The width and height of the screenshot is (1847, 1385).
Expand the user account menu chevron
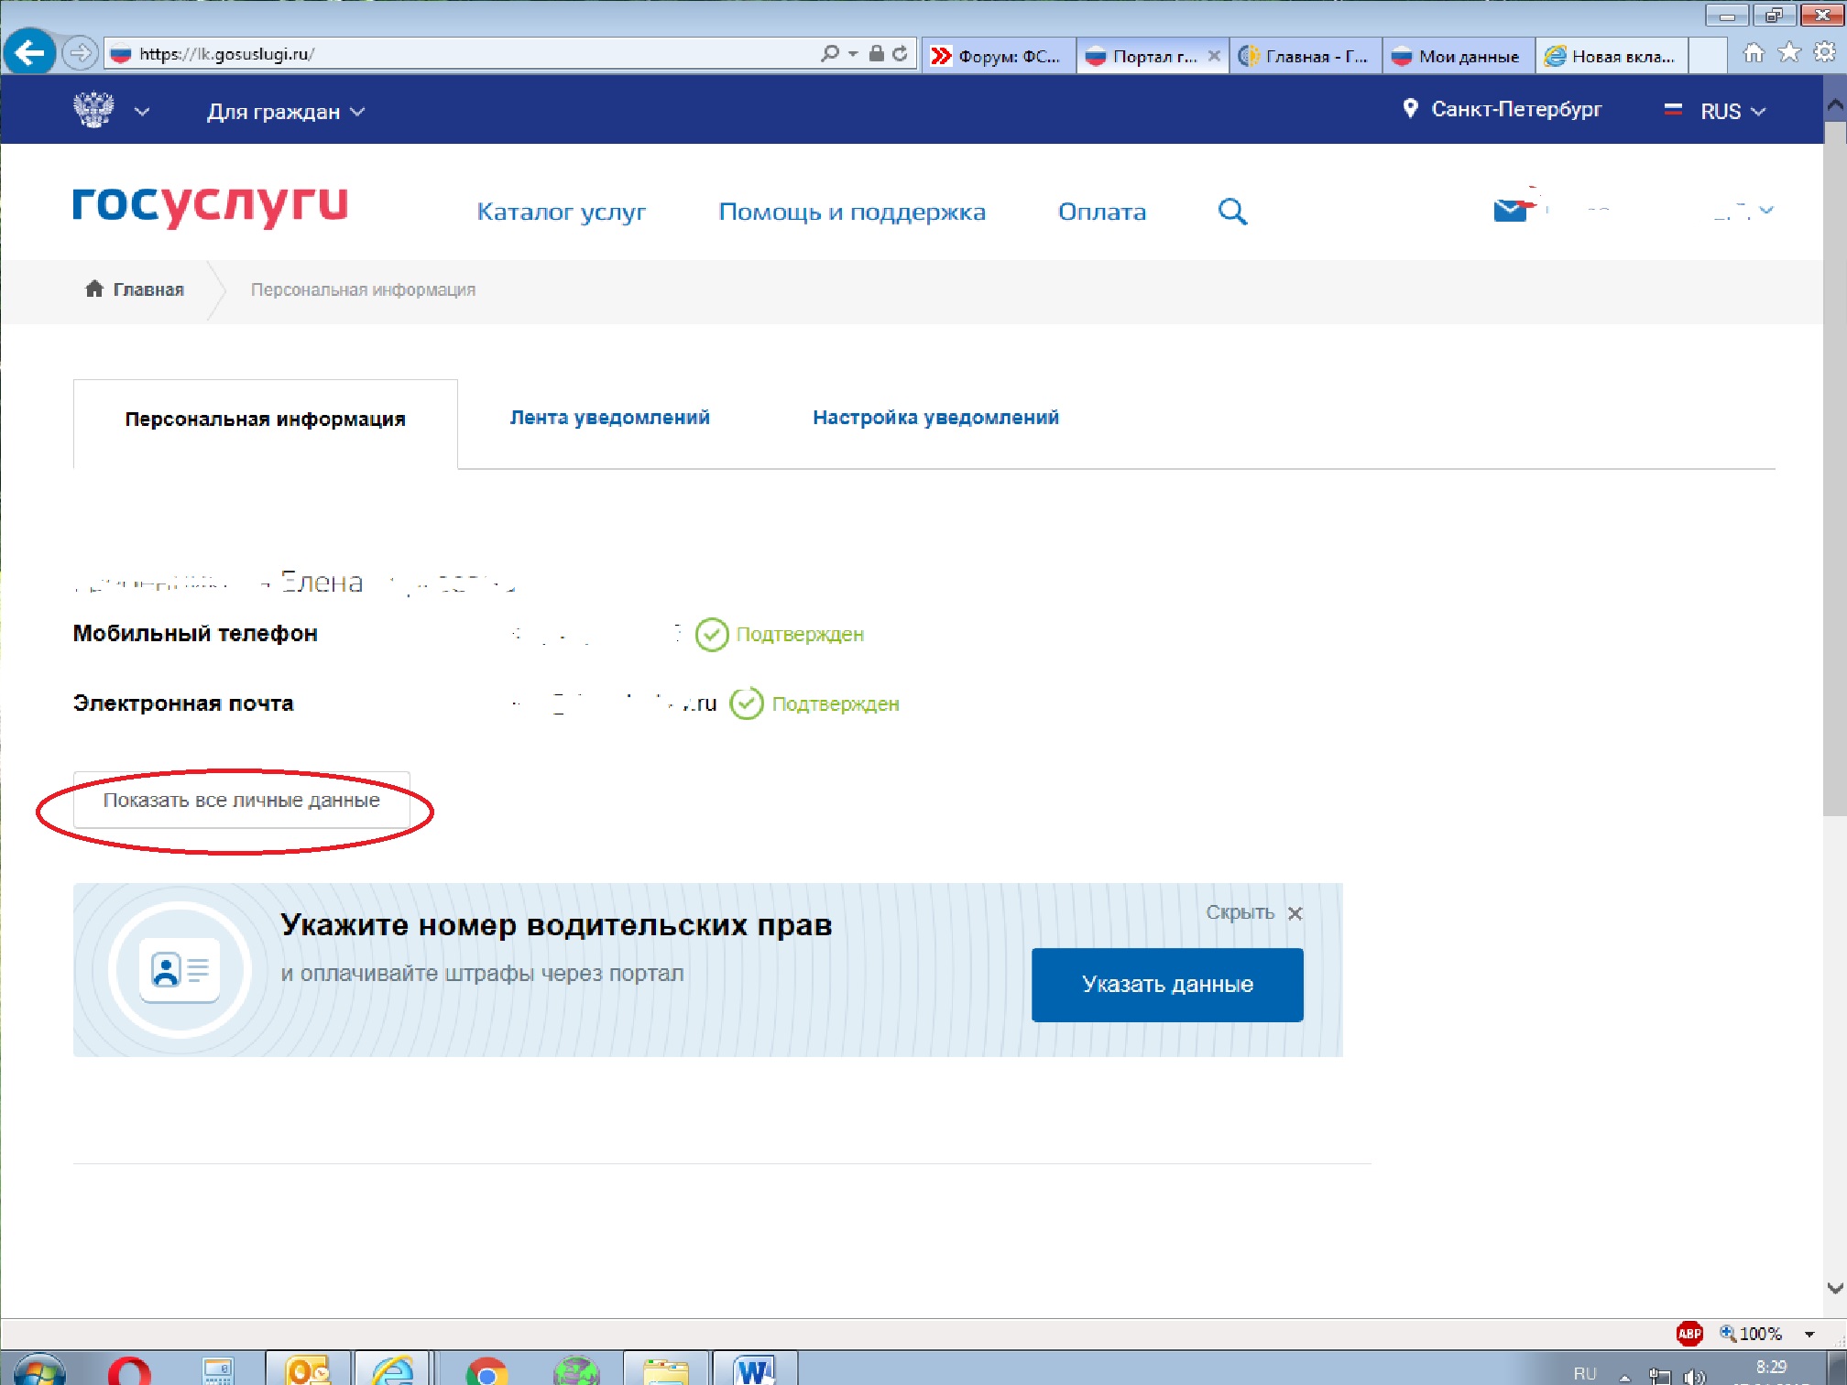(1766, 210)
